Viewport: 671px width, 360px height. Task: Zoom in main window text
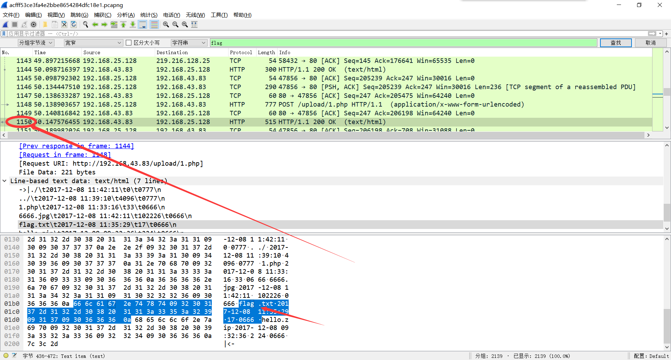point(166,24)
